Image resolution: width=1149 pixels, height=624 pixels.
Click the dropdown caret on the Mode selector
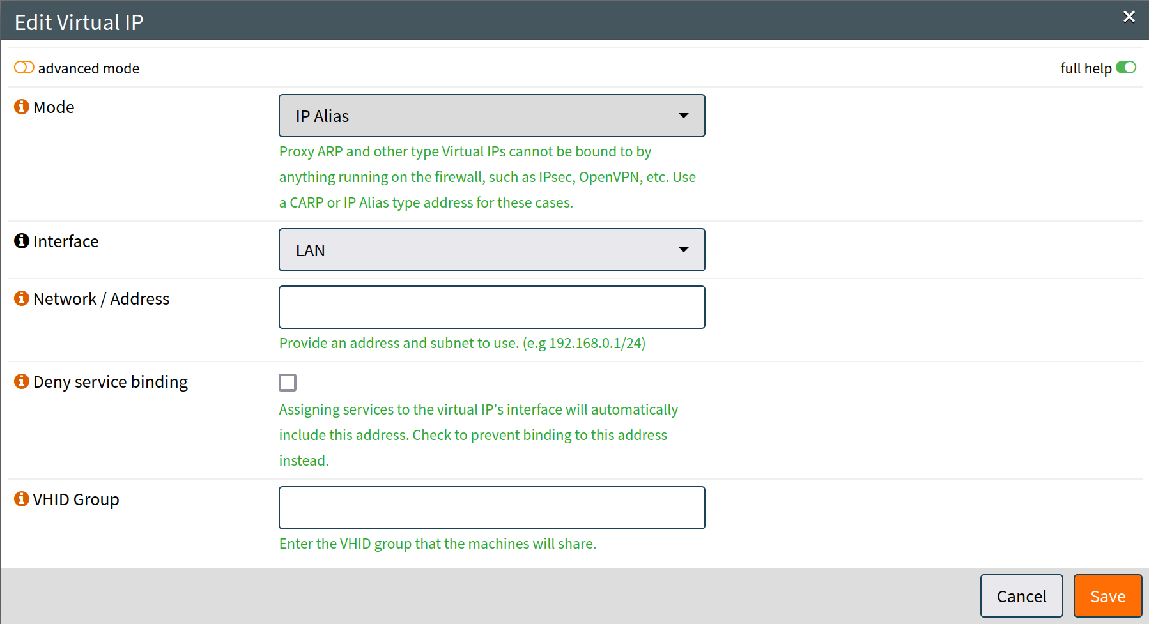click(x=684, y=116)
